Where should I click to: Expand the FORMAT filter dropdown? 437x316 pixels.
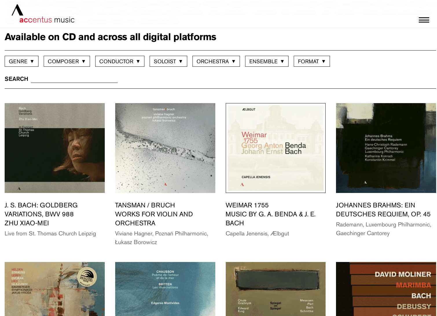[x=312, y=61]
